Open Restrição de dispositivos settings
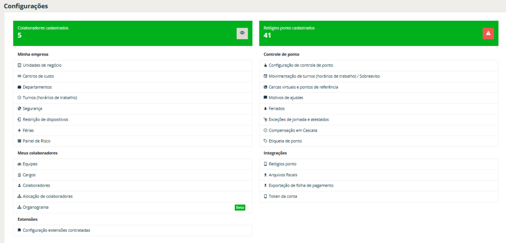Screen dimensions: 506x243 (x=45, y=119)
